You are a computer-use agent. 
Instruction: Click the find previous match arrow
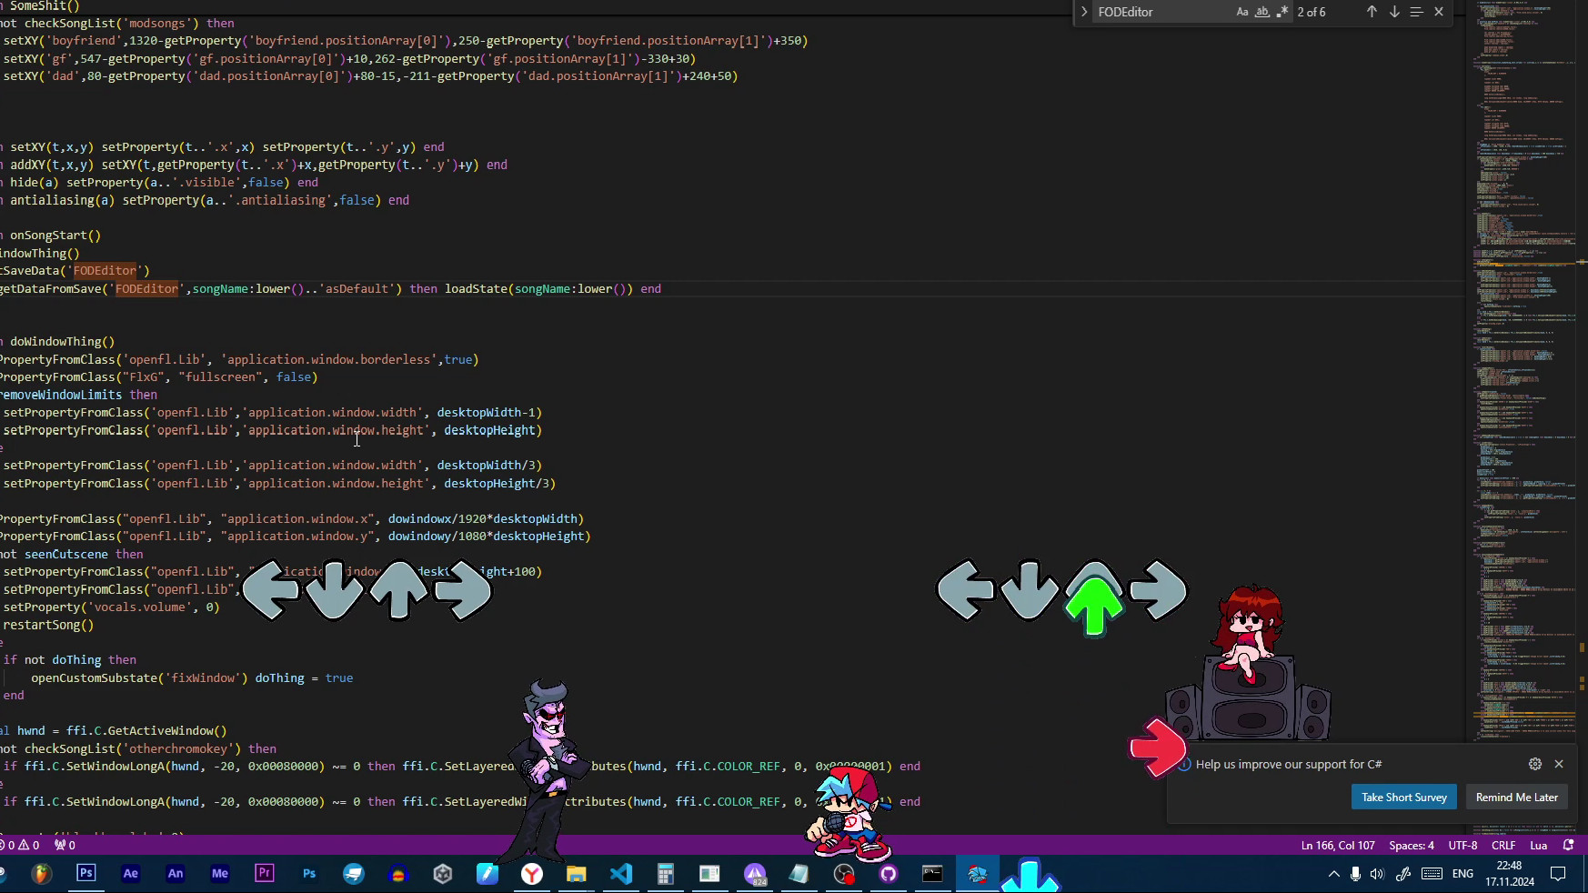point(1373,12)
